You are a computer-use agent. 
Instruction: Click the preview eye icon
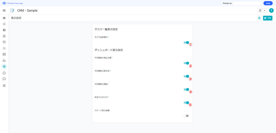coord(4,3)
